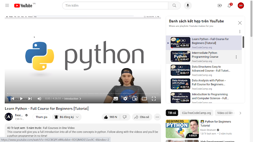
Task: Click the video title Learn Python text
Action: (47, 108)
